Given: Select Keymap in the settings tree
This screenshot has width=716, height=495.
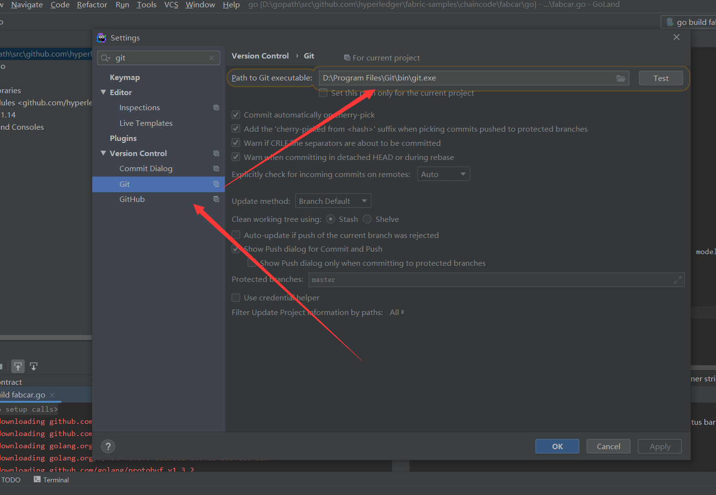Looking at the screenshot, I should [125, 77].
